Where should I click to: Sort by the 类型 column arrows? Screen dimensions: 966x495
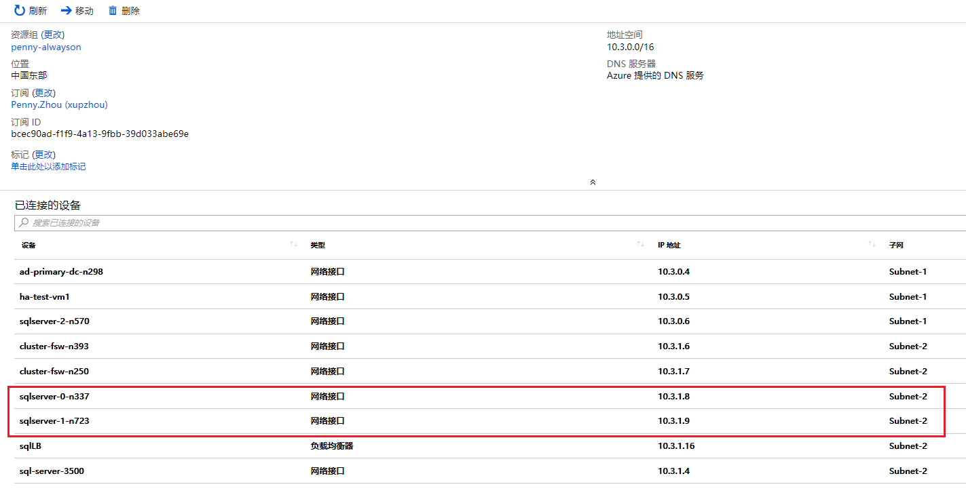tap(640, 244)
